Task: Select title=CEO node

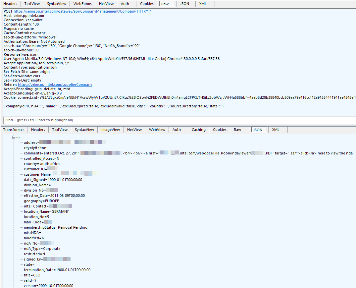Action: pos(32,275)
